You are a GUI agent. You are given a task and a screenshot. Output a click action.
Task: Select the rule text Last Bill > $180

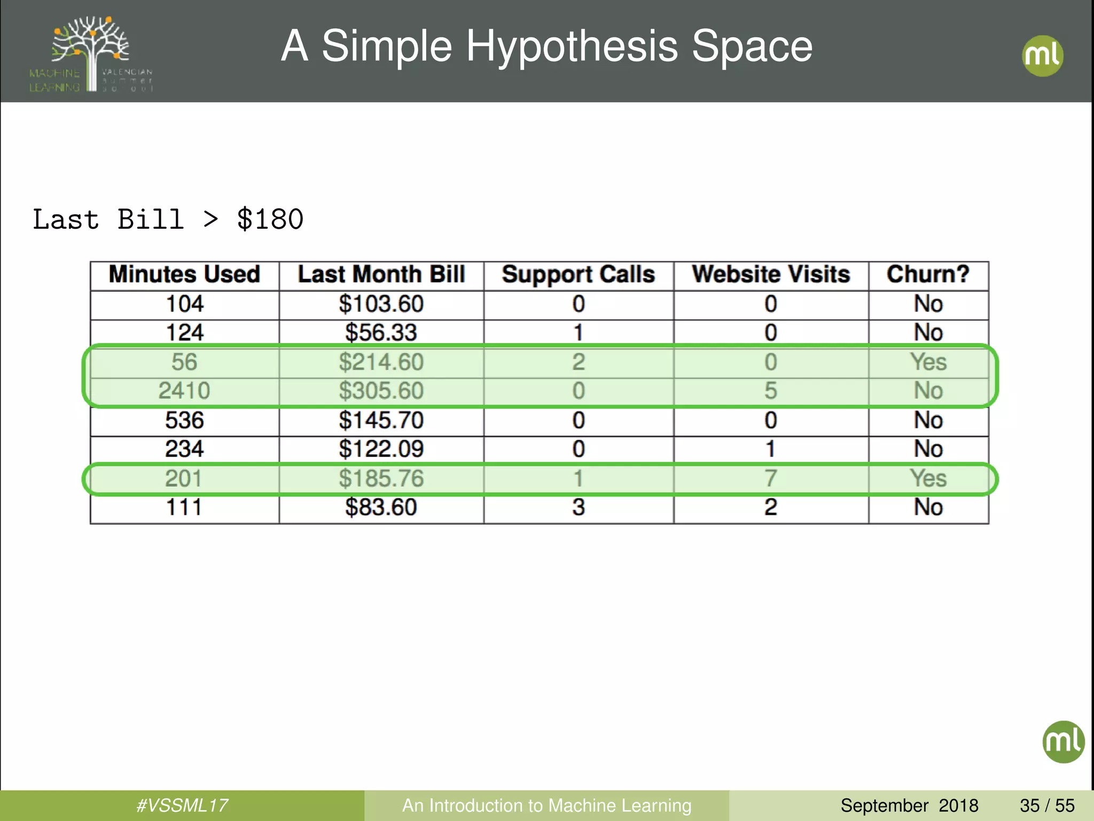tap(168, 219)
